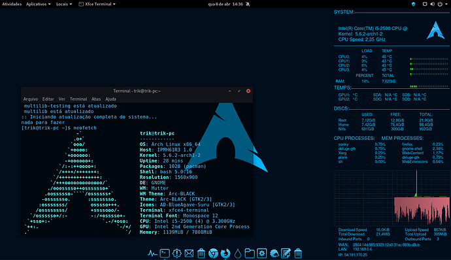Open the Abas menu
The height and width of the screenshot is (260, 451).
[96, 99]
